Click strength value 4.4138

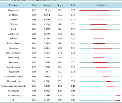click(x=47, y=53)
